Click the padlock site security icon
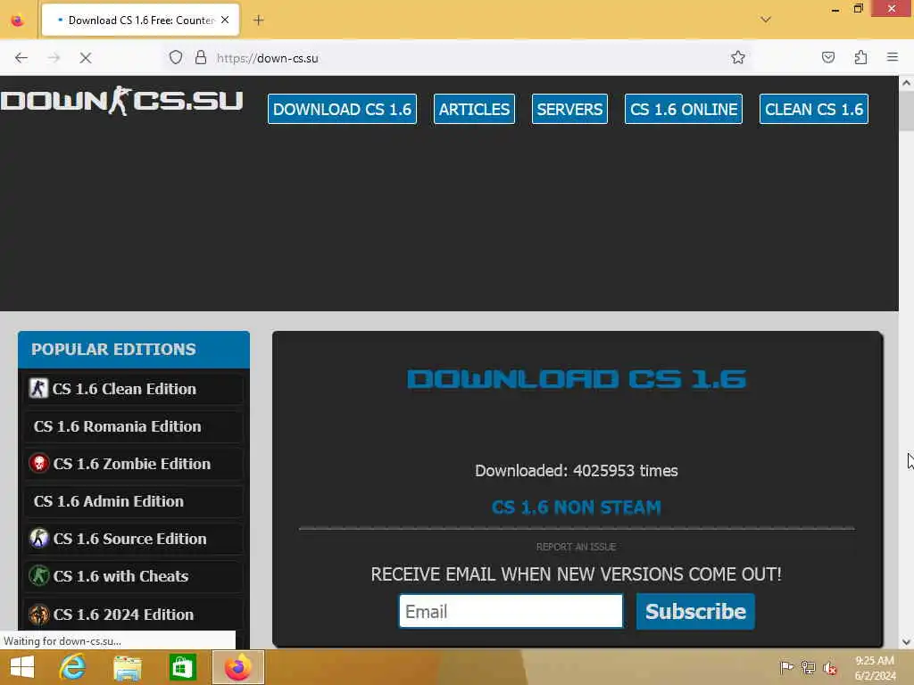The image size is (914, 685). [x=201, y=58]
